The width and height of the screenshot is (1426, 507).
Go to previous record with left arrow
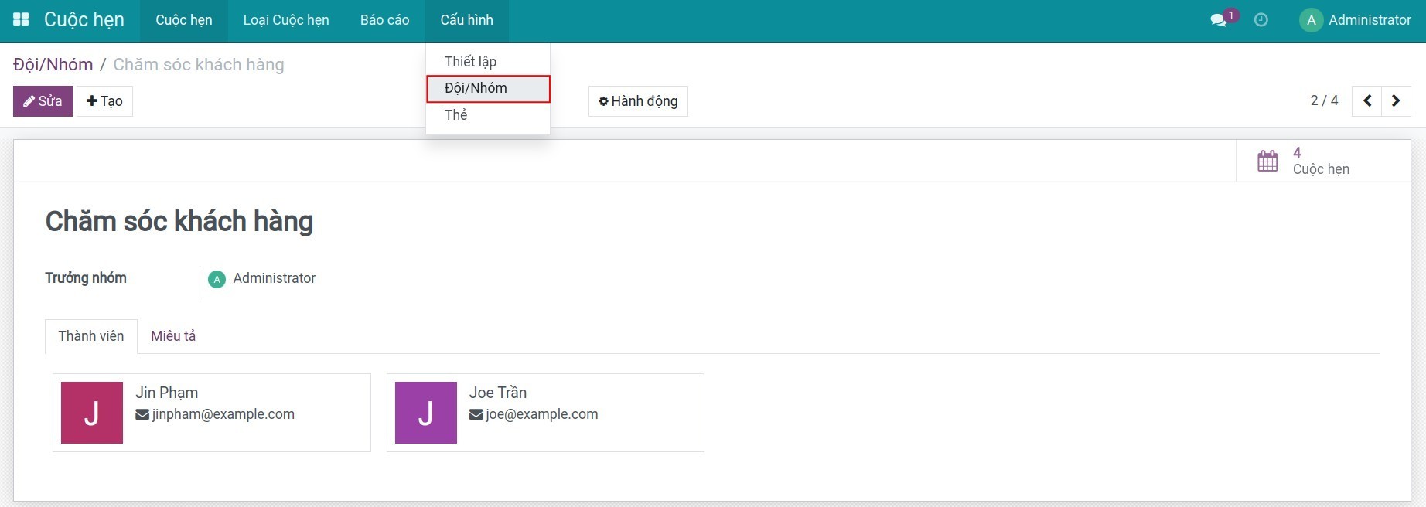[1367, 101]
